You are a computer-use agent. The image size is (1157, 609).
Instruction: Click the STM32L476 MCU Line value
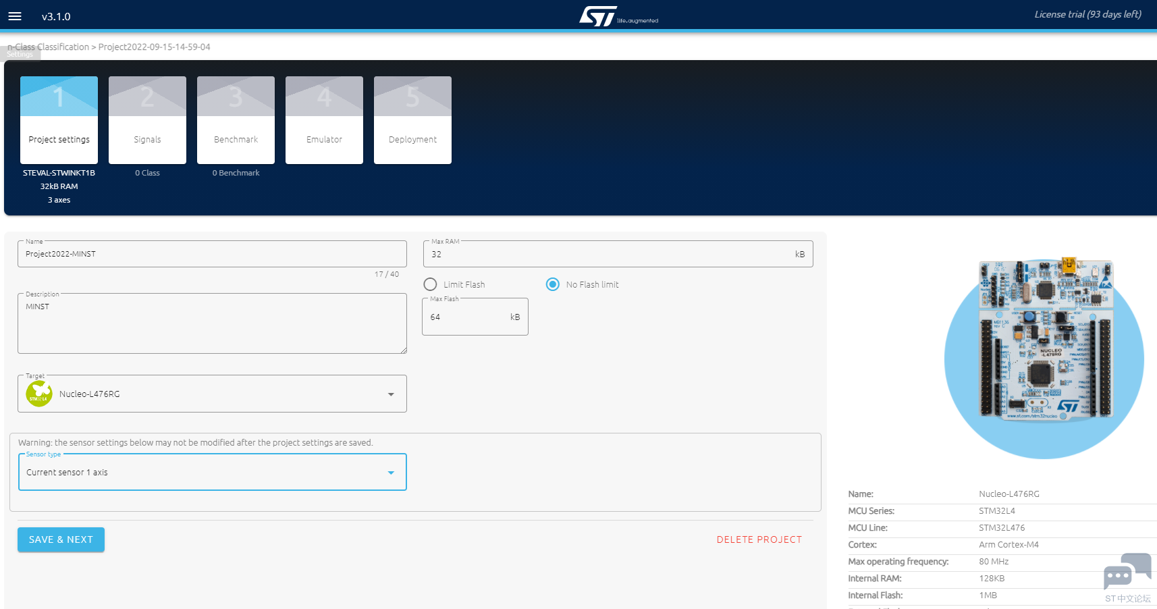[x=1002, y=528]
